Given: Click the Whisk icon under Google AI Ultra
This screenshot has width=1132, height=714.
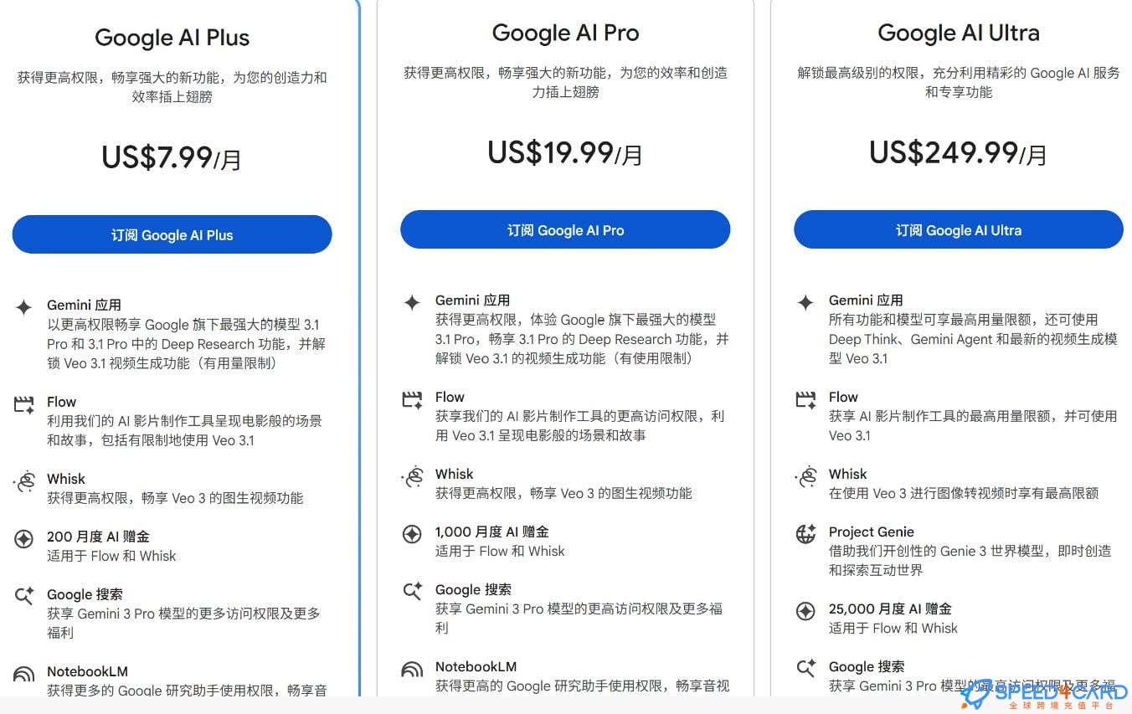Looking at the screenshot, I should [x=805, y=476].
